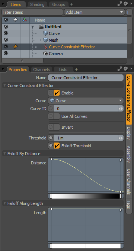134x251 pixels.
Task: Open the Curve selection dropdown
Action: pyautogui.click(x=86, y=101)
